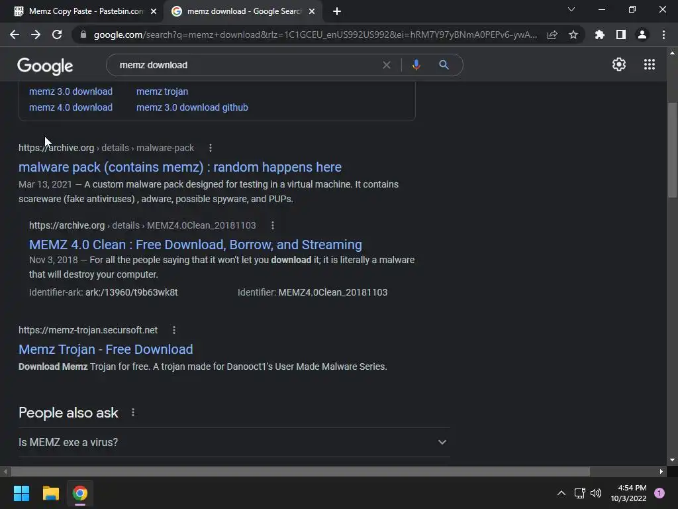The image size is (678, 509).
Task: Bookmark this page with the star icon
Action: coord(573,34)
